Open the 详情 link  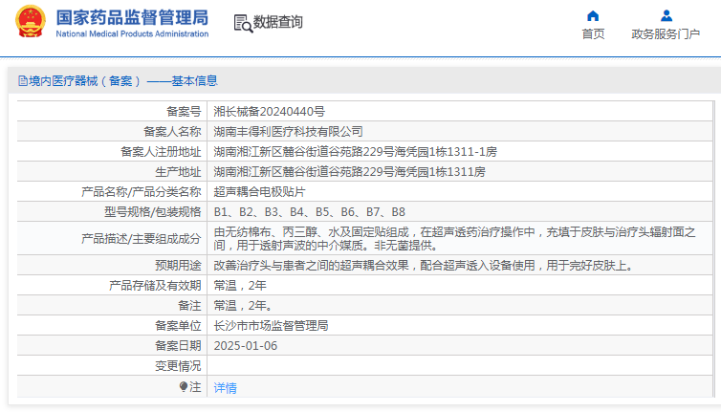point(226,388)
